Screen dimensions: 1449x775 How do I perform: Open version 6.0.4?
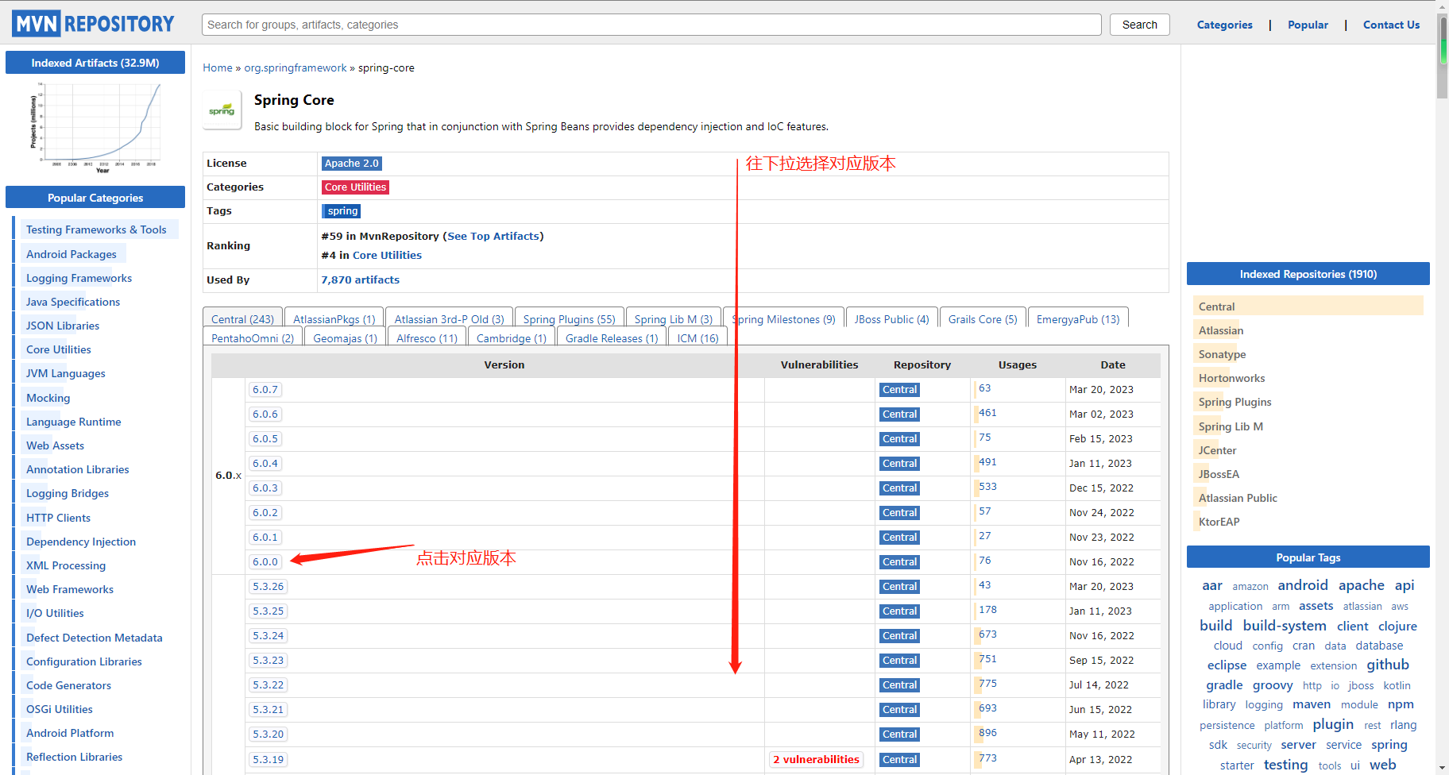[x=265, y=463]
